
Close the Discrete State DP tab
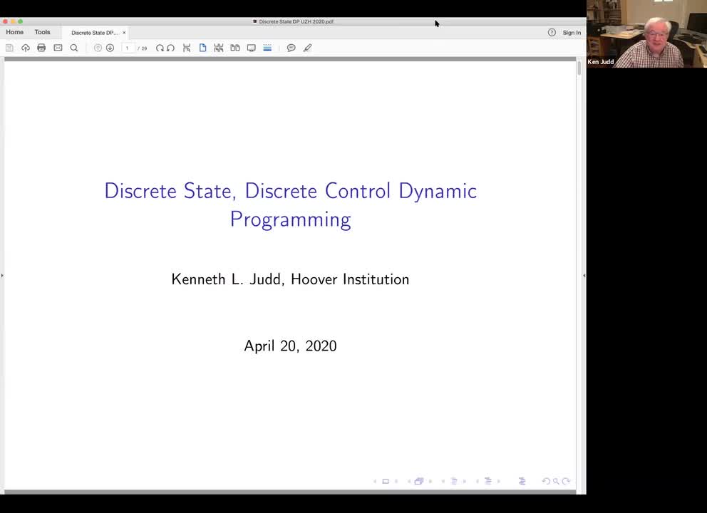(x=124, y=33)
